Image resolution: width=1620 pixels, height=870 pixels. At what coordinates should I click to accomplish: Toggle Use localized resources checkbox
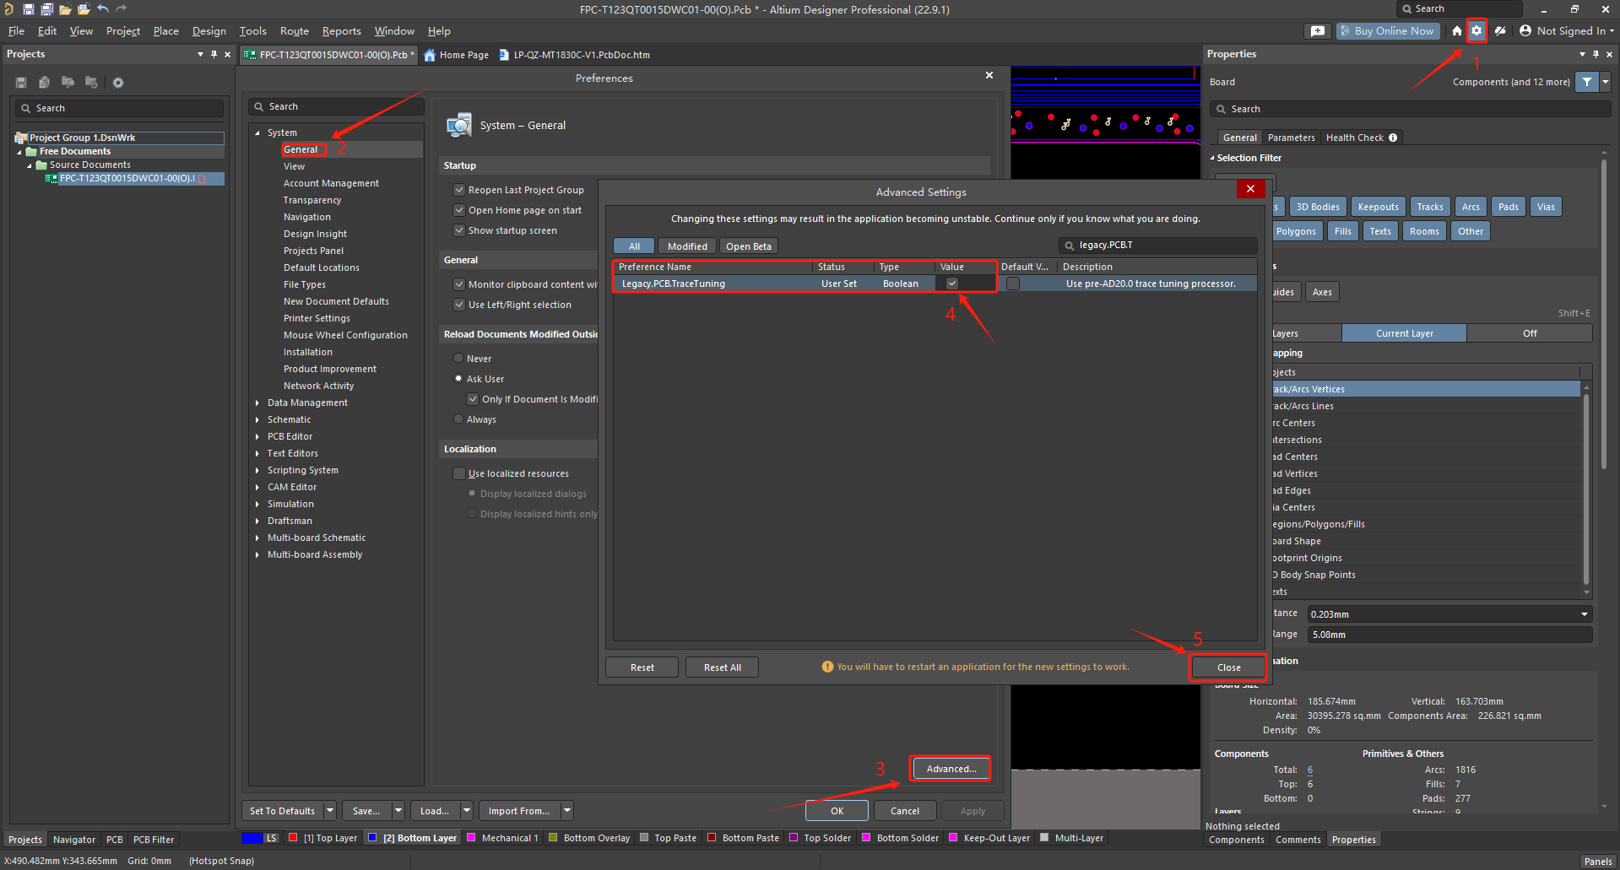point(459,473)
